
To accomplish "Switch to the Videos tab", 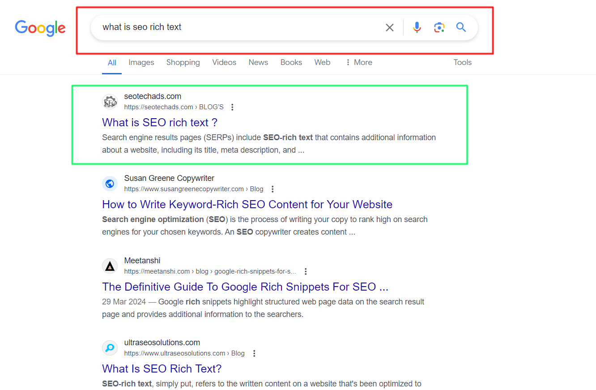I will [x=224, y=62].
